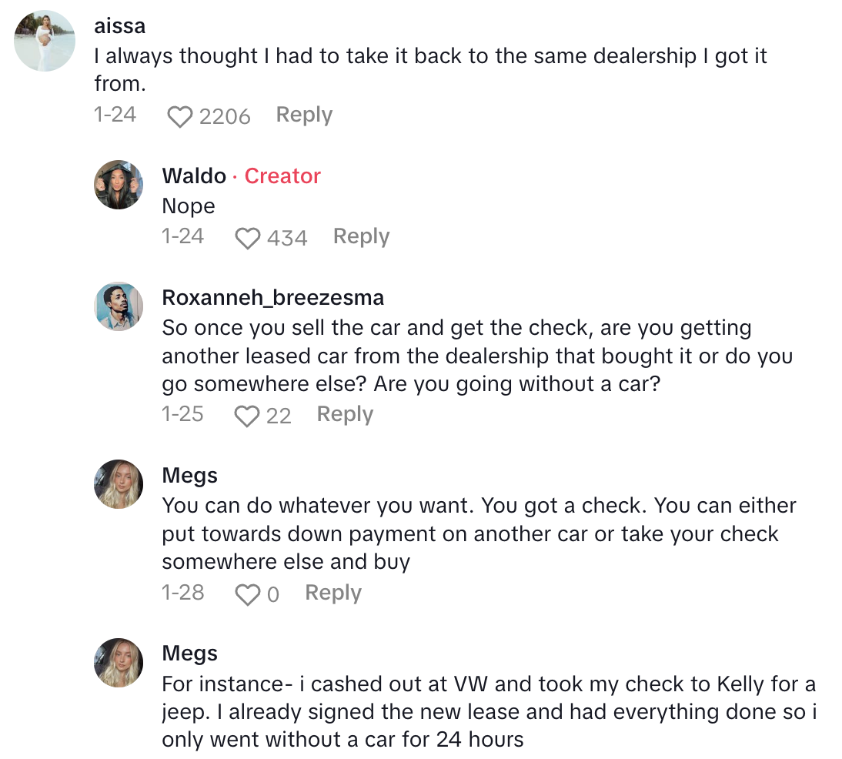Viewport: 842px width, 759px height.
Task: Like Megs's "You can do whatever" comment
Action: point(247,595)
